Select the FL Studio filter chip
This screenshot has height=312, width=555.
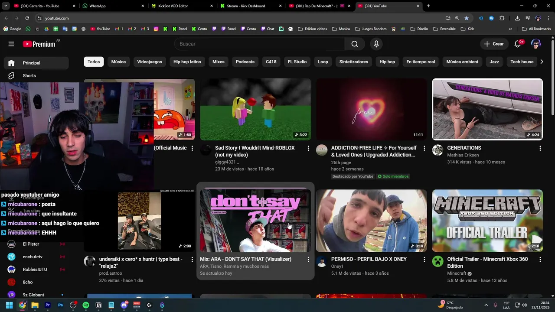(297, 62)
